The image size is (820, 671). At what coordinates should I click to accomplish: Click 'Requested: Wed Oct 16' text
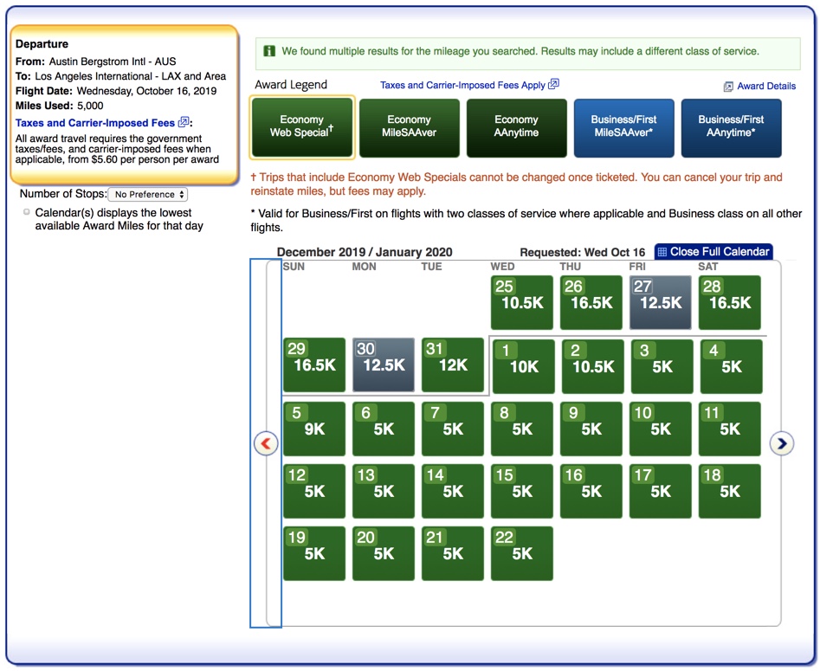coord(582,252)
